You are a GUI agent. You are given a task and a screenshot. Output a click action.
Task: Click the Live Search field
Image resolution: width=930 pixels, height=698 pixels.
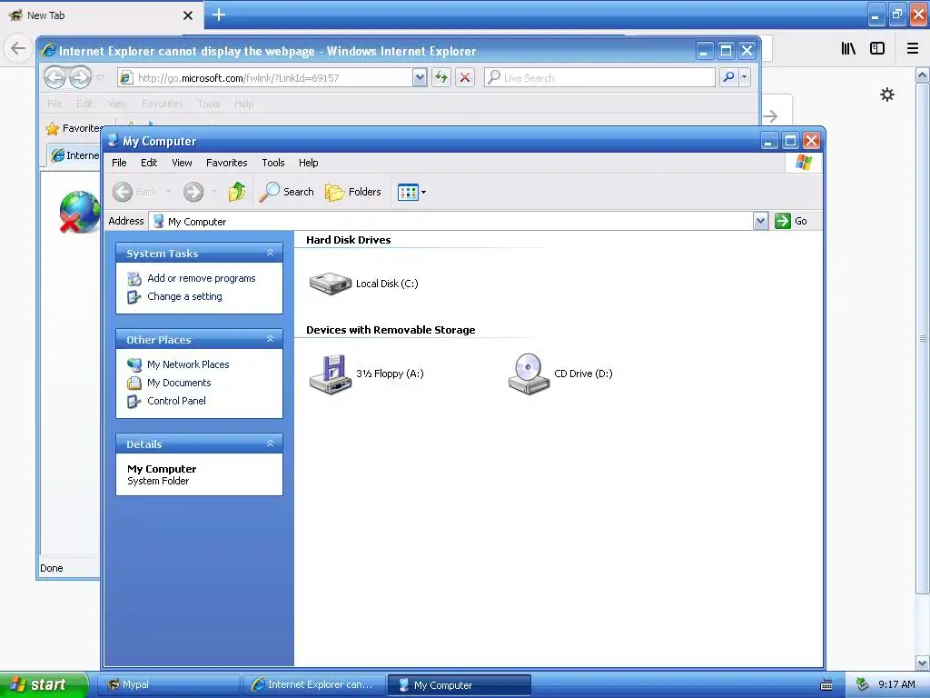[x=599, y=77]
